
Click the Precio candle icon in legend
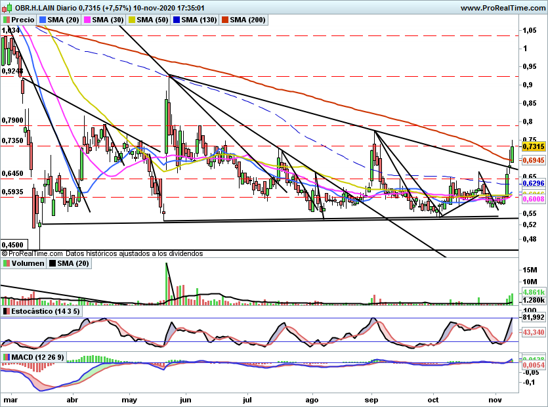click(7, 20)
